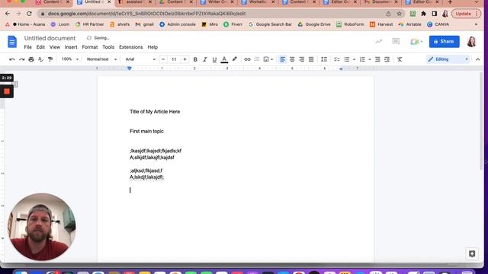Bookmark this page with star icon
The width and height of the screenshot is (488, 274).
pos(399,14)
